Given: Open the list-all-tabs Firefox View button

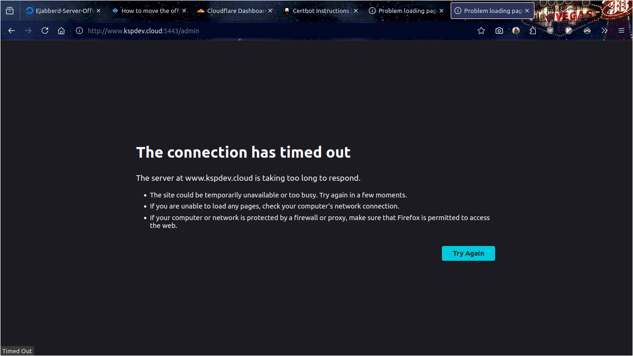Looking at the screenshot, I should coord(10,11).
